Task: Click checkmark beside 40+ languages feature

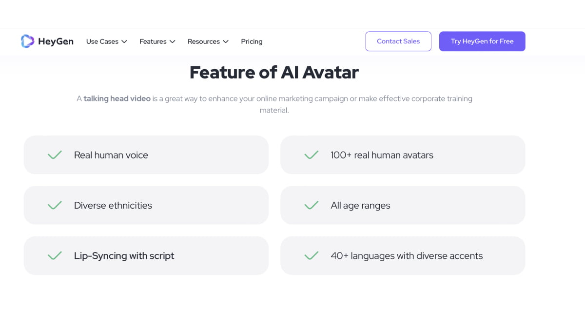Action: coord(311,255)
